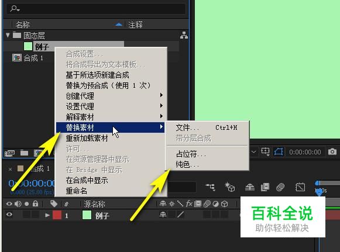Click the green swatch of 例子
The width and height of the screenshot is (340, 252).
(28, 46)
